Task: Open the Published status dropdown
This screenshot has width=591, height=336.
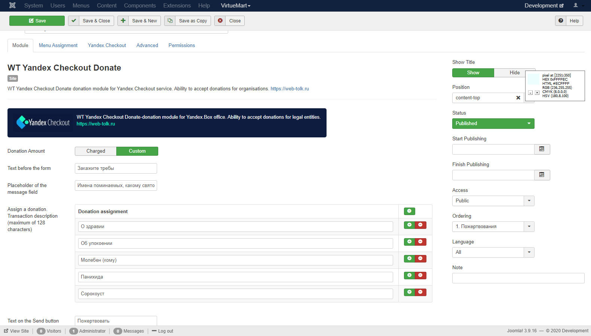Action: pos(493,124)
